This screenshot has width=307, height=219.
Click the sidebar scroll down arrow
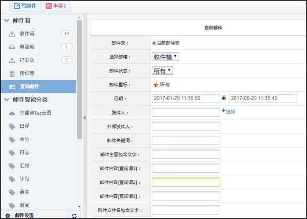(x=79, y=206)
